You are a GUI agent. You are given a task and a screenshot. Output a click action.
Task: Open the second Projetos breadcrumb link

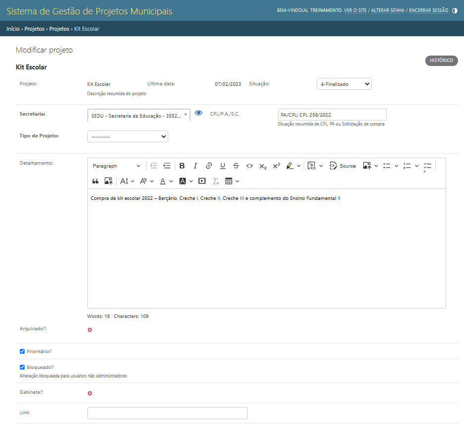(x=59, y=29)
